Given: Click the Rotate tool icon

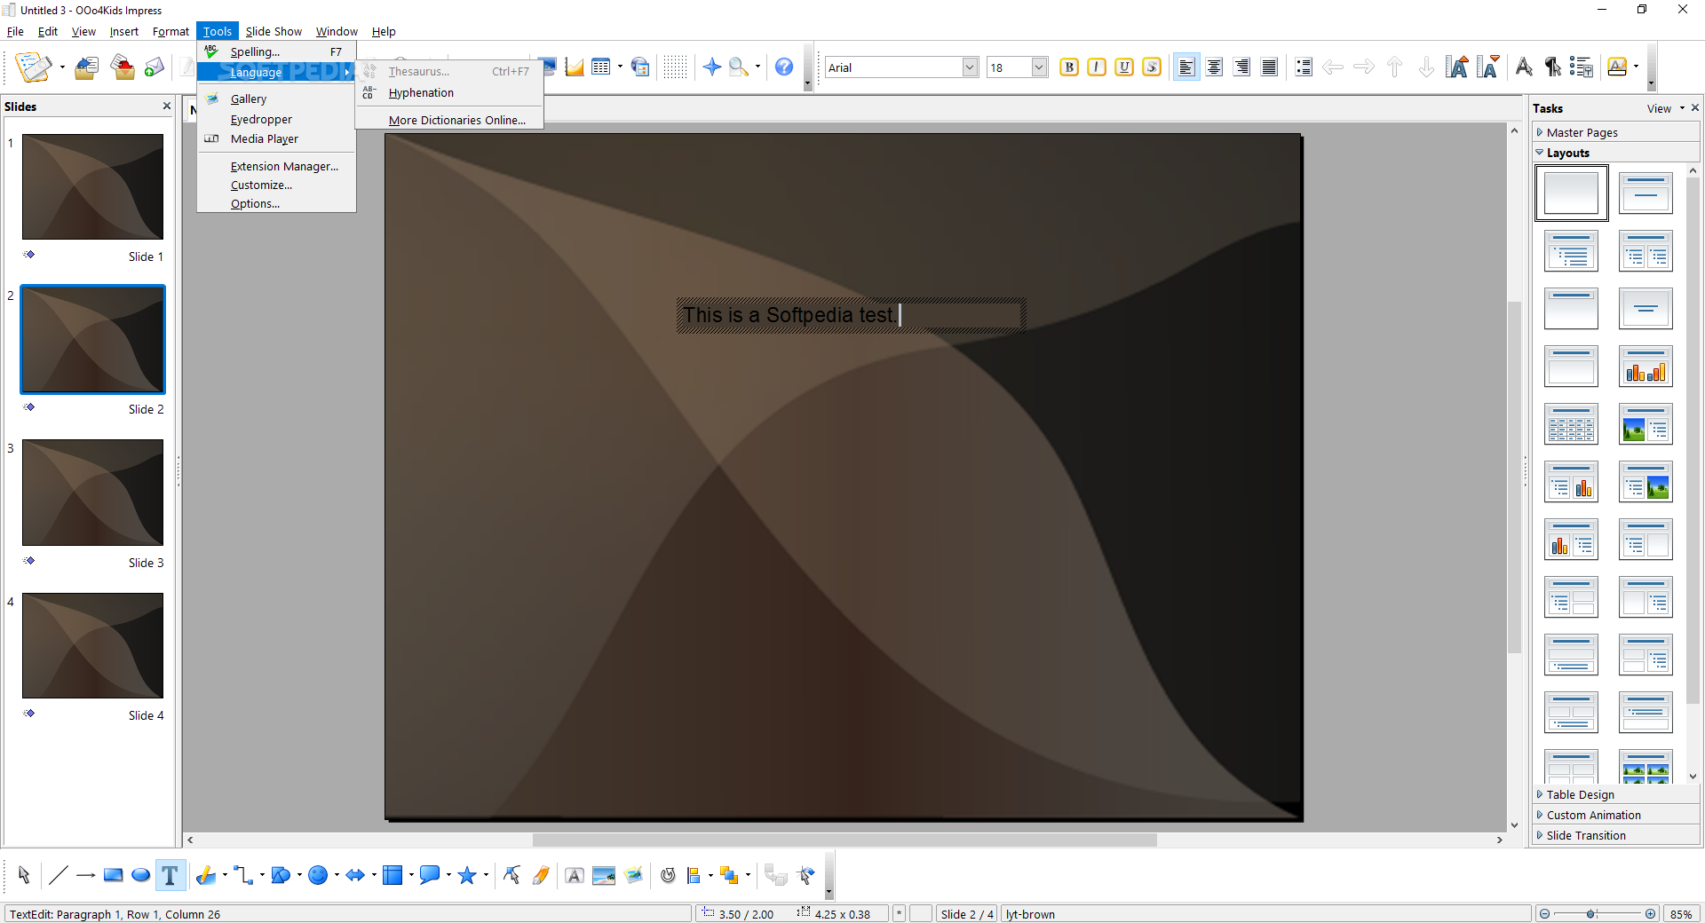Looking at the screenshot, I should point(668,876).
